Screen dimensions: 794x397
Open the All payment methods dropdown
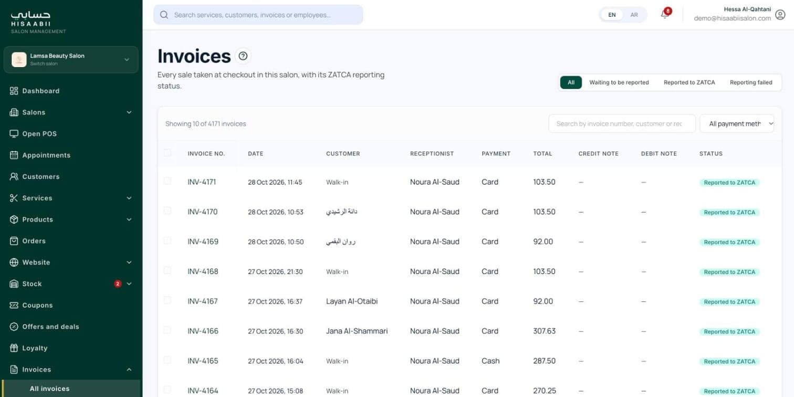(x=737, y=123)
